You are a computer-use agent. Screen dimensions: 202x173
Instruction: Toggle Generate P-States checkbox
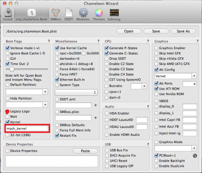coord(107,48)
